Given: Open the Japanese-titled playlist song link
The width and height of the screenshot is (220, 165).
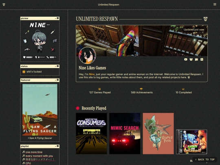Looking at the screenshot, I should click(x=40, y=160).
